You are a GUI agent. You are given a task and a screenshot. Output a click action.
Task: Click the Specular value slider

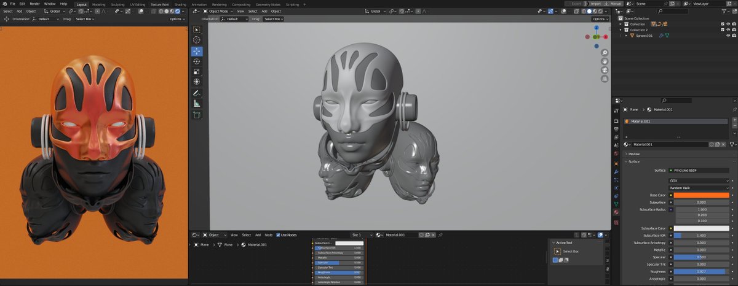click(702, 257)
